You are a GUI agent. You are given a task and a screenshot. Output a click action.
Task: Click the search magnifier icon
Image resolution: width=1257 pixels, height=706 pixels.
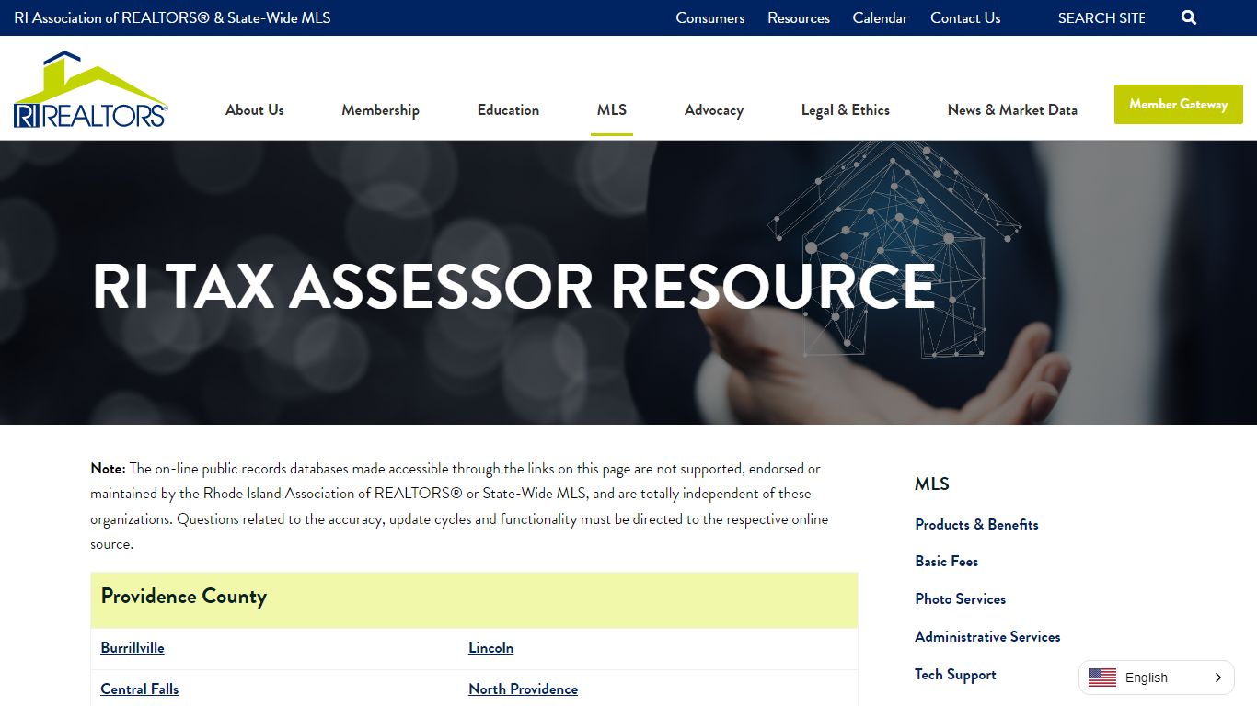(1189, 17)
